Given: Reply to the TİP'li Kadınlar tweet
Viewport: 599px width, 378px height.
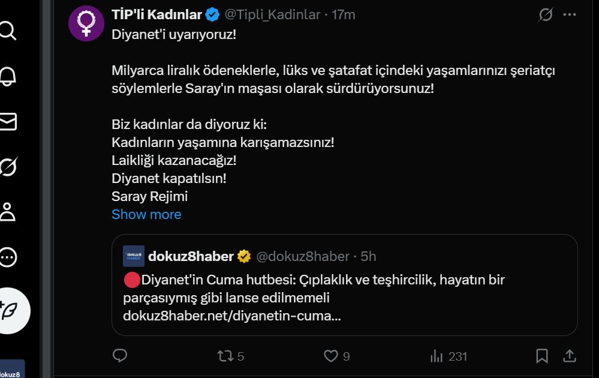Looking at the screenshot, I should coord(120,356).
